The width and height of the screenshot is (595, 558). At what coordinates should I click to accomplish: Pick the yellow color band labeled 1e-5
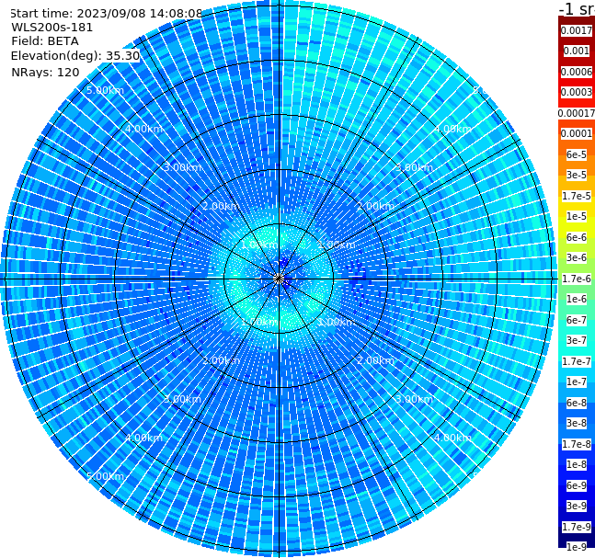click(x=577, y=216)
